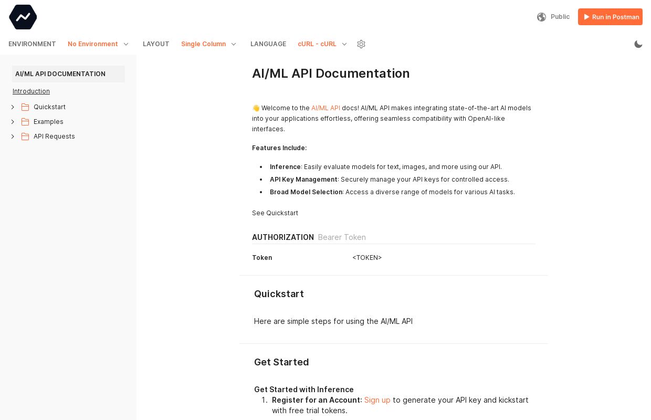Click the AI/ML API Documentation page title
The height and width of the screenshot is (420, 651).
click(331, 73)
